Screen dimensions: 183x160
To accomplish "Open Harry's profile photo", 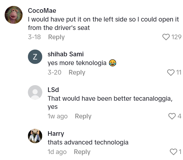I will tap(35, 136).
